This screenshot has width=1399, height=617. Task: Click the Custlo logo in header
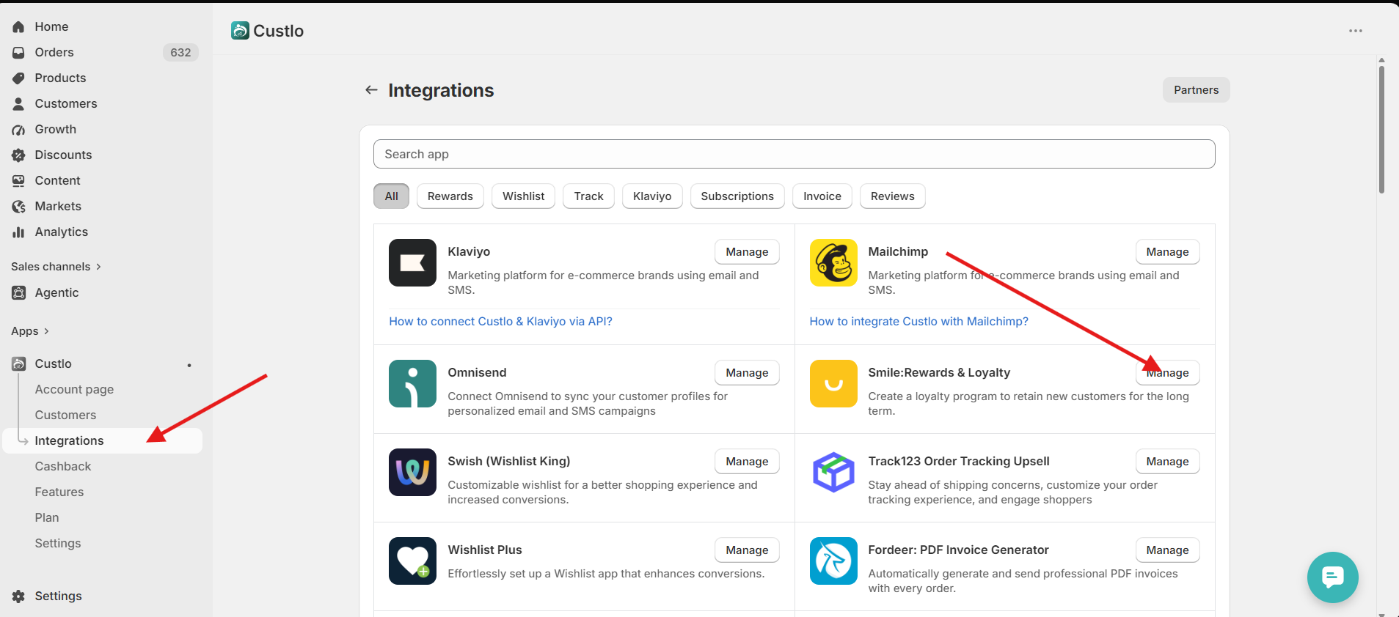pos(240,31)
